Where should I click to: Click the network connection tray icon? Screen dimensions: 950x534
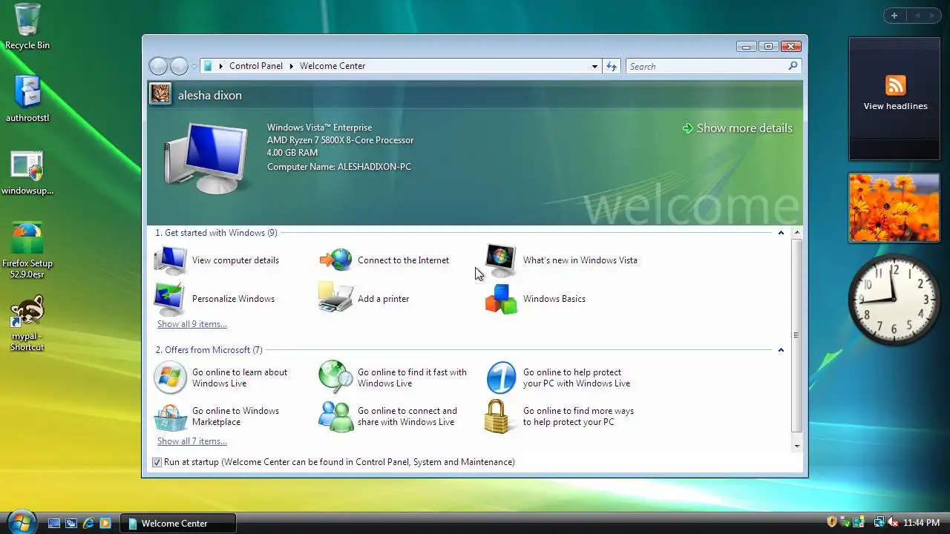tap(879, 522)
